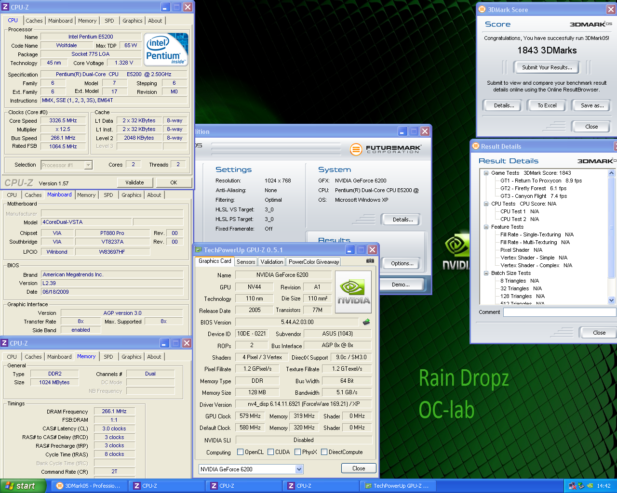
Task: Collapse the CPU Tests tree node
Action: tap(486, 204)
